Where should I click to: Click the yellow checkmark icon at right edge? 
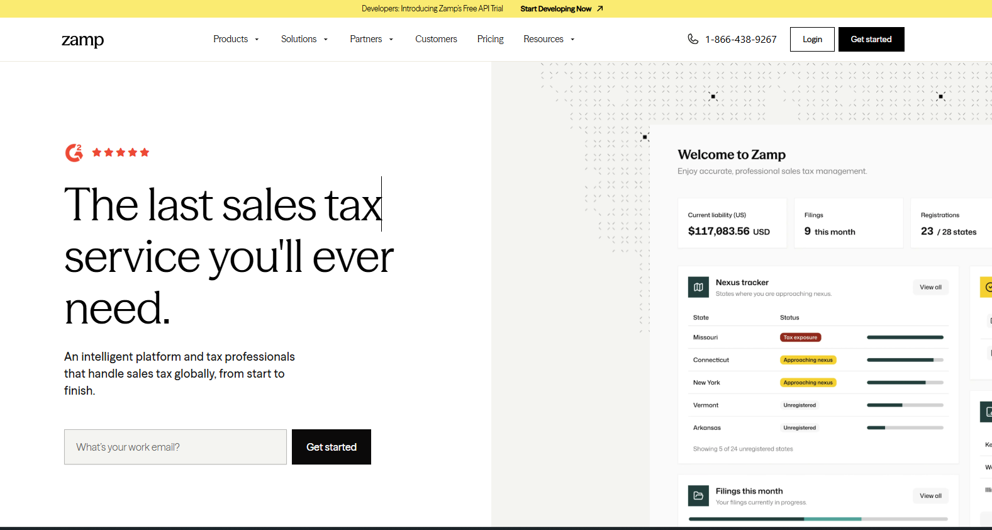[x=988, y=287]
